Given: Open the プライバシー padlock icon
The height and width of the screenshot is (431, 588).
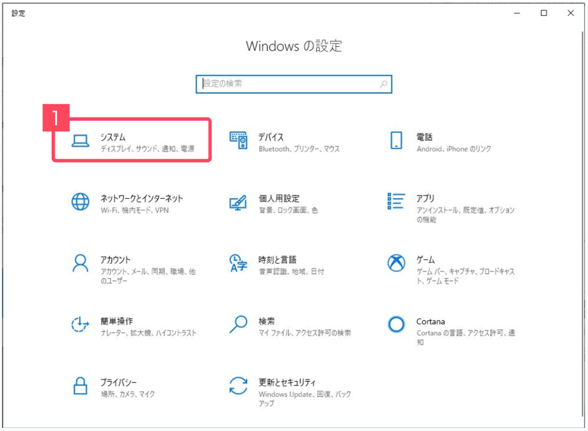Looking at the screenshot, I should 80,386.
